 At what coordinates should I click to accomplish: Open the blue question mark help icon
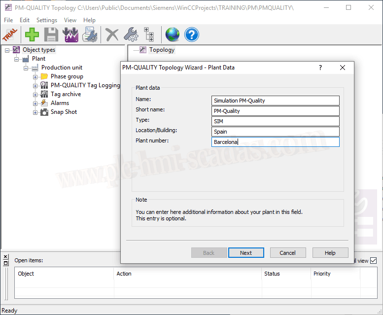click(191, 35)
